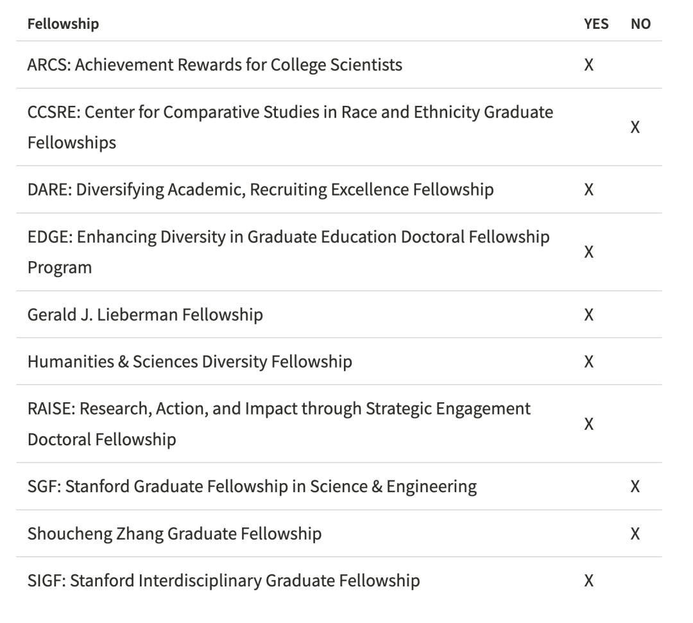Click the YES X mark for SIGF
693x623 pixels.
588,581
